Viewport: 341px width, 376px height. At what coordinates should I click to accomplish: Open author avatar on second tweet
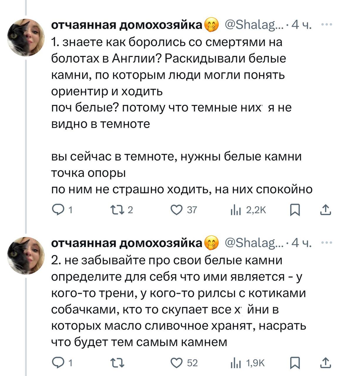pyautogui.click(x=26, y=255)
